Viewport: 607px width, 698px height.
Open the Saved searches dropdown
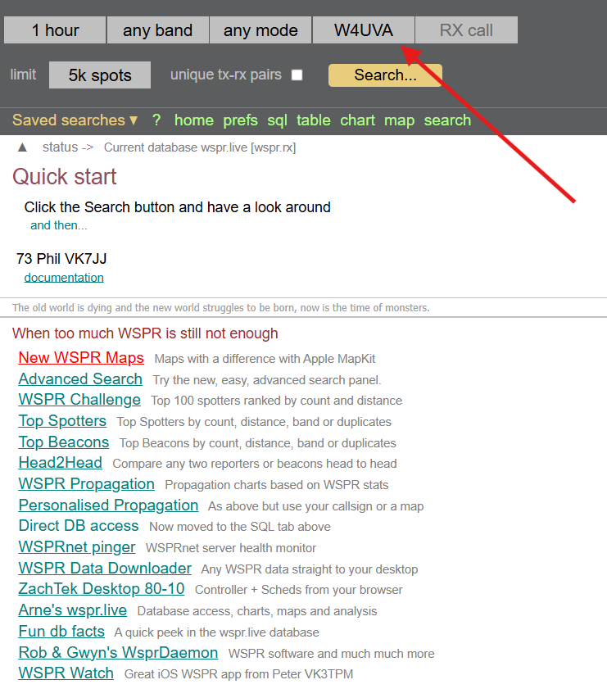(75, 120)
